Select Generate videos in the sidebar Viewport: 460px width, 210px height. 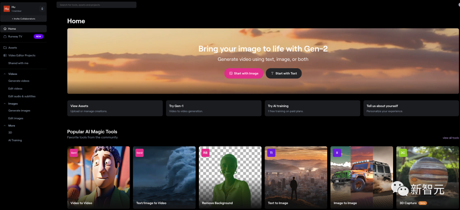19,81
